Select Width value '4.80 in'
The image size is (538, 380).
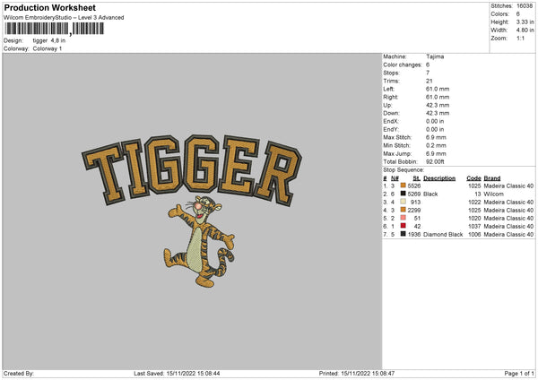(525, 30)
